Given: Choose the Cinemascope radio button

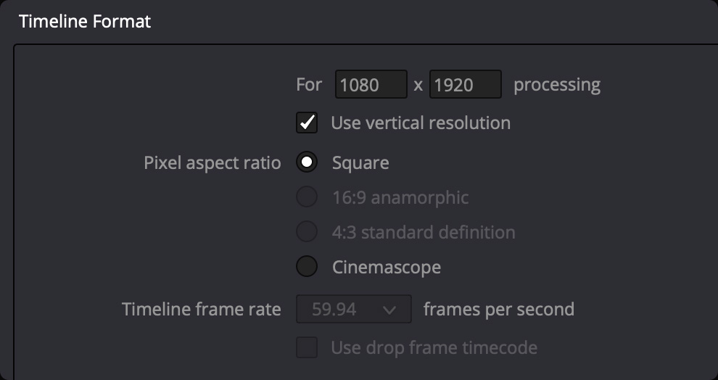Looking at the screenshot, I should (307, 267).
